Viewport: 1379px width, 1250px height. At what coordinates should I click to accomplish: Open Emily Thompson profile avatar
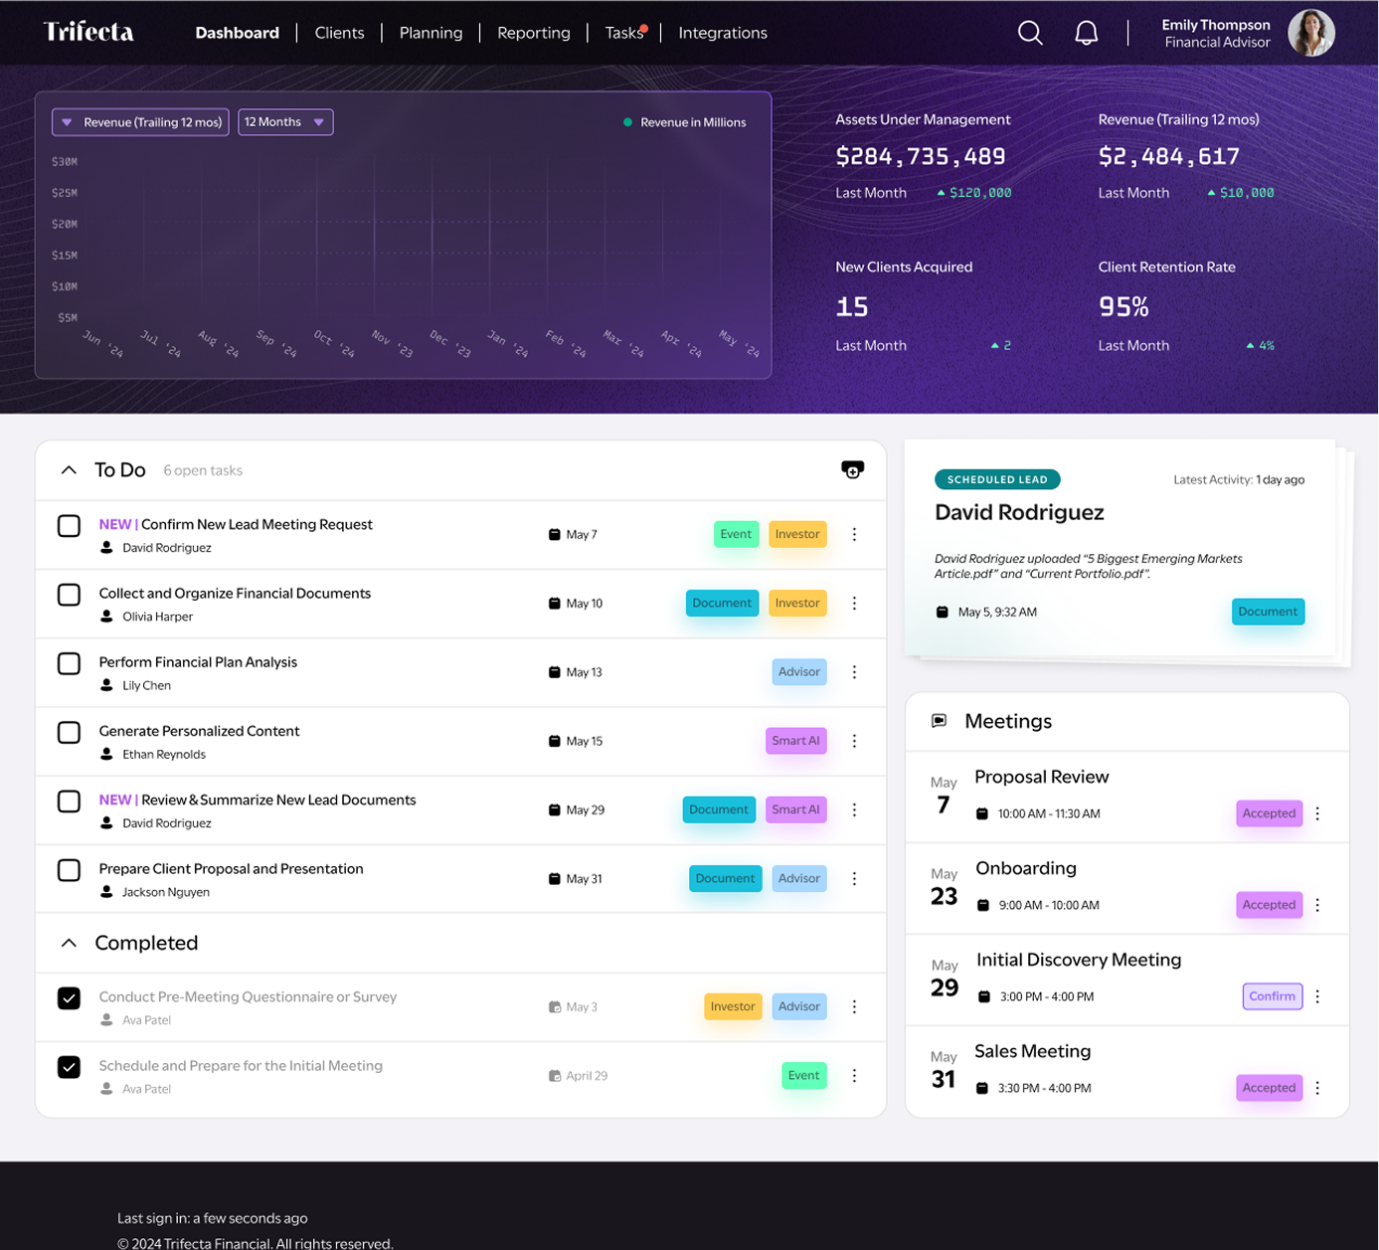point(1310,33)
